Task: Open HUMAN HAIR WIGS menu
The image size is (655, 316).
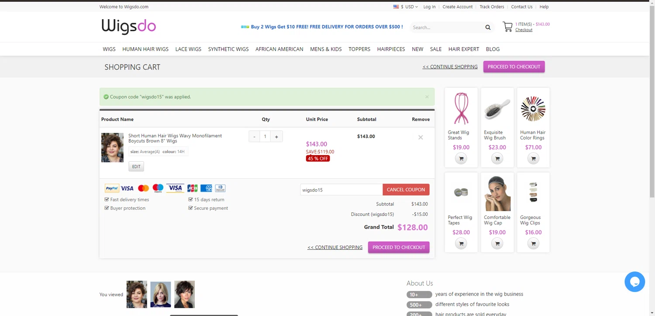Action: (145, 49)
